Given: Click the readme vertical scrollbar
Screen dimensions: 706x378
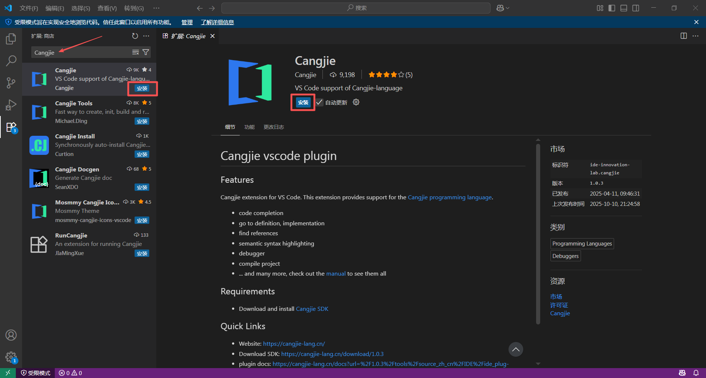Looking at the screenshot, I should pos(538,235).
